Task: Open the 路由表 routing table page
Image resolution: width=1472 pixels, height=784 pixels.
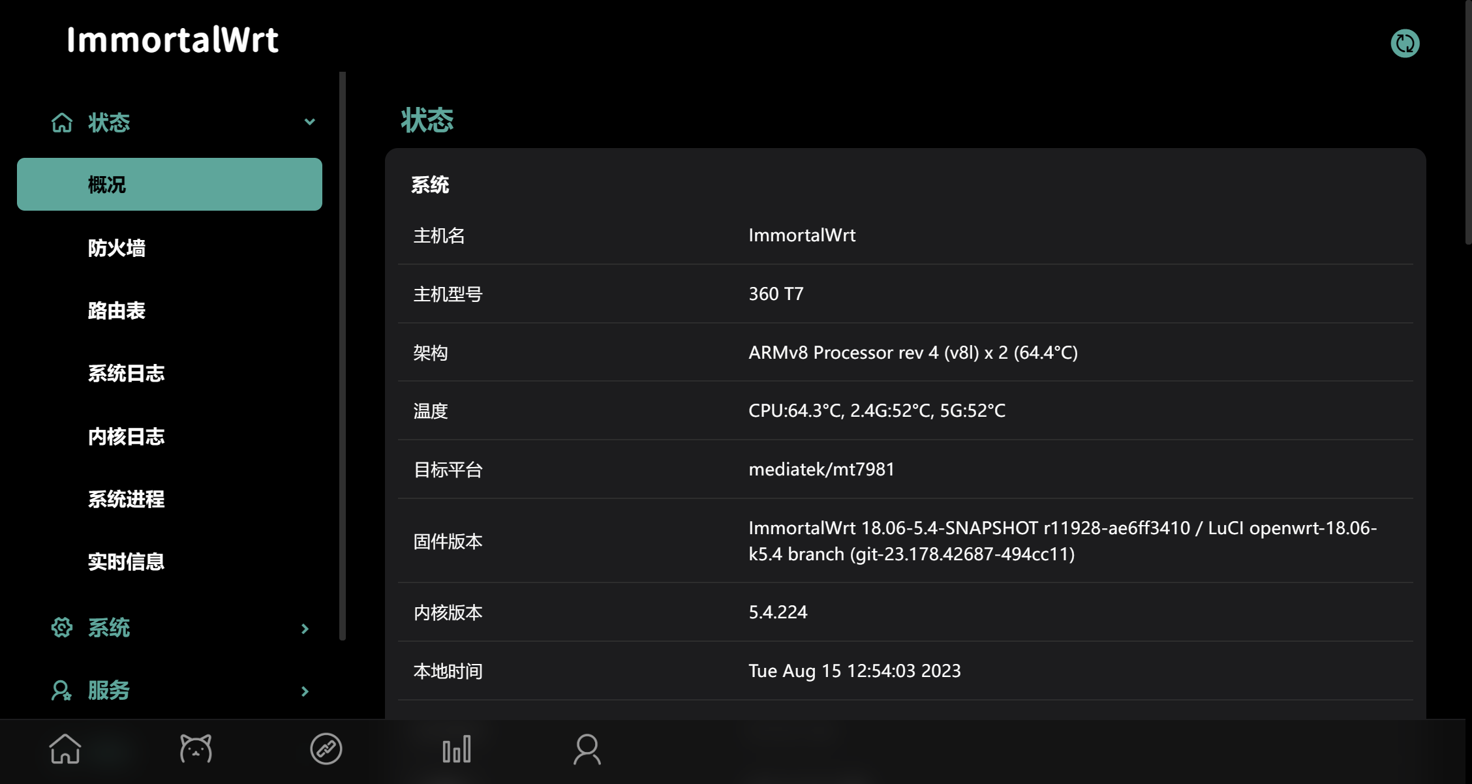Action: pyautogui.click(x=117, y=310)
